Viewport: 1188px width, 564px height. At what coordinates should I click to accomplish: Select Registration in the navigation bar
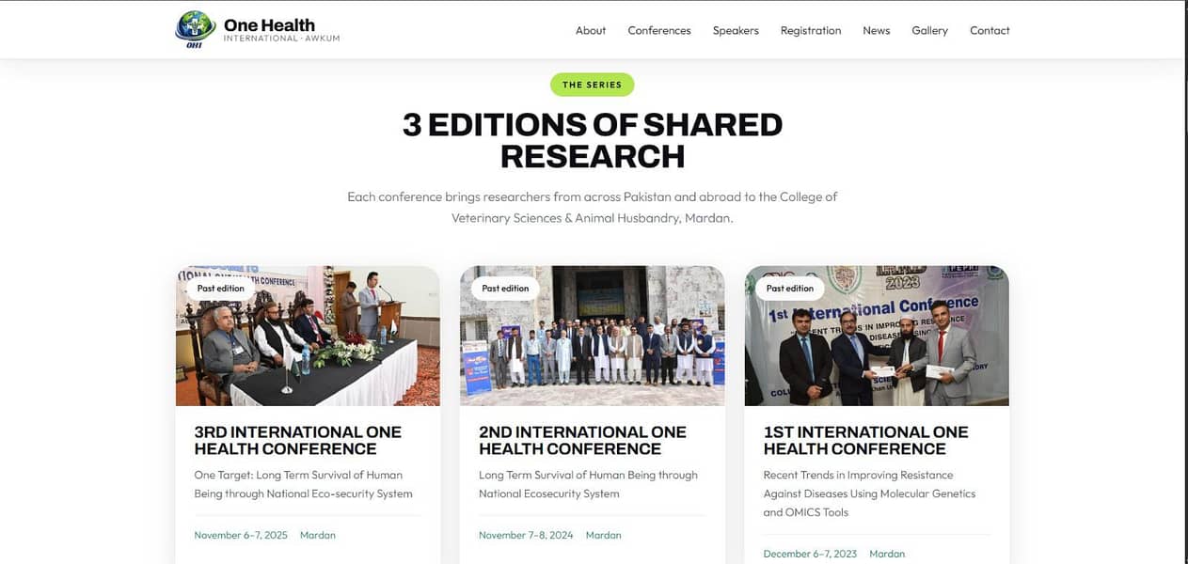(811, 30)
